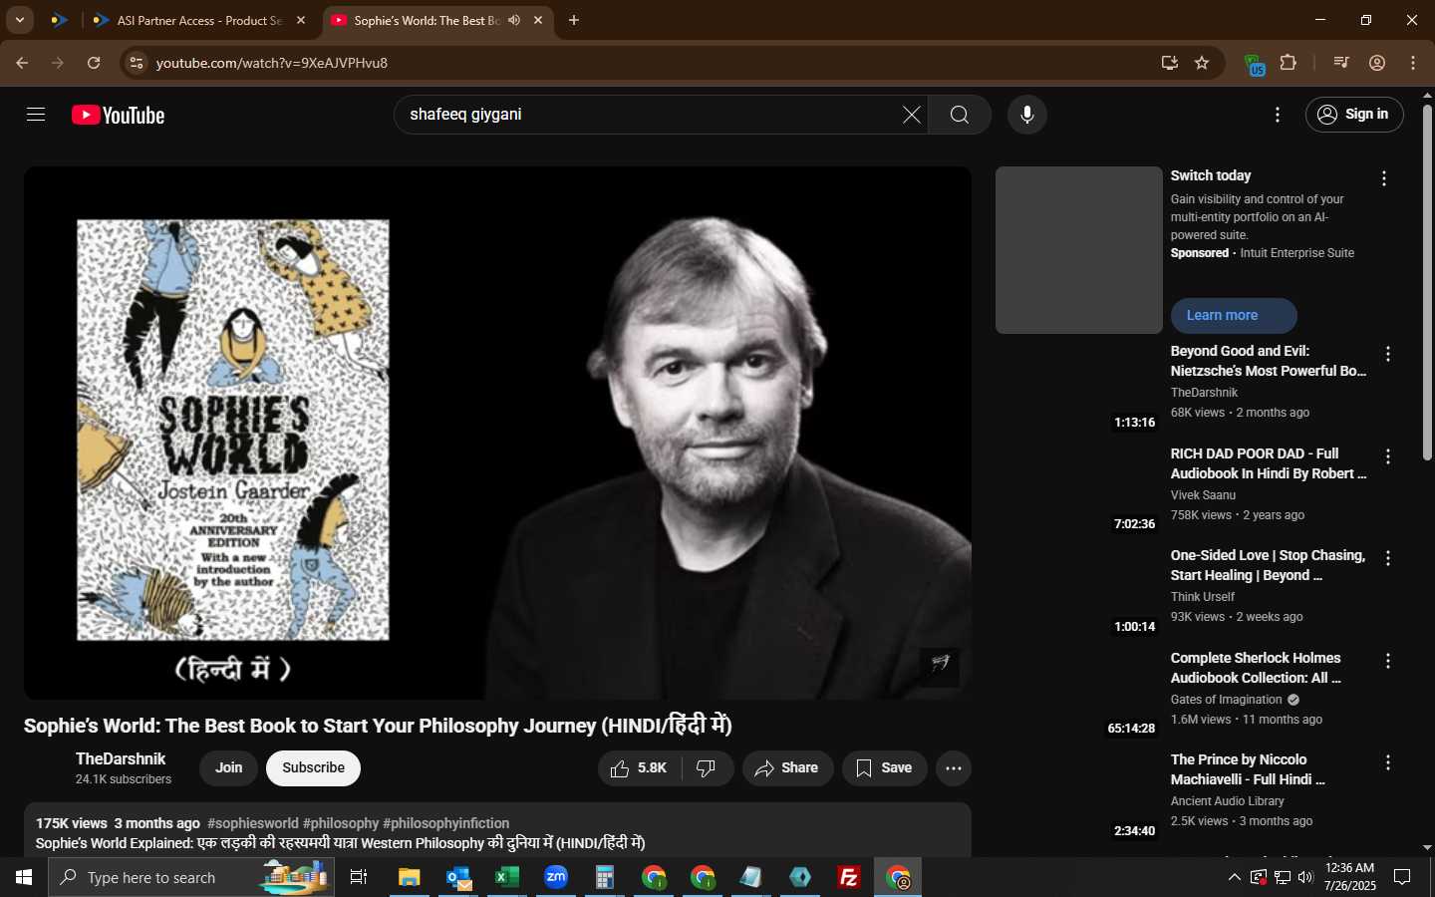Go to YouTube home via the logo

[118, 116]
